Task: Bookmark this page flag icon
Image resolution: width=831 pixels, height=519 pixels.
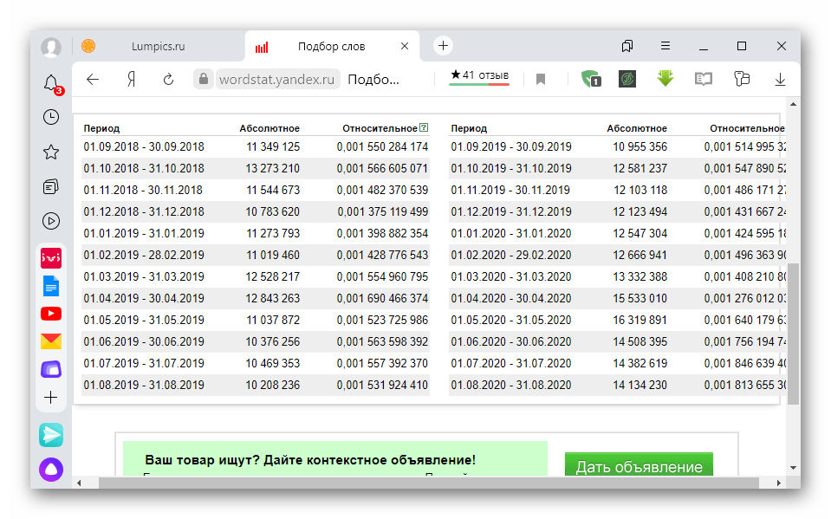Action: coord(541,80)
